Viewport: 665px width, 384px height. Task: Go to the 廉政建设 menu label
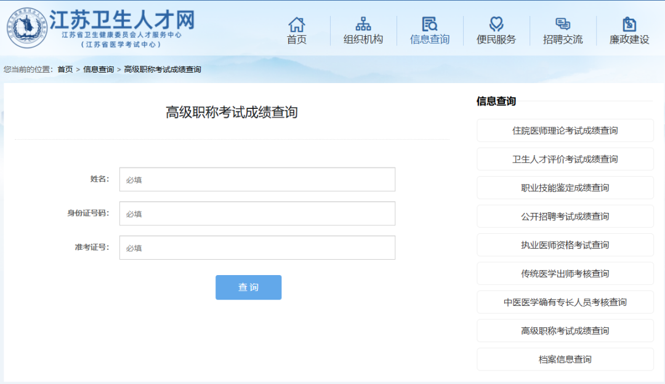pyautogui.click(x=629, y=39)
